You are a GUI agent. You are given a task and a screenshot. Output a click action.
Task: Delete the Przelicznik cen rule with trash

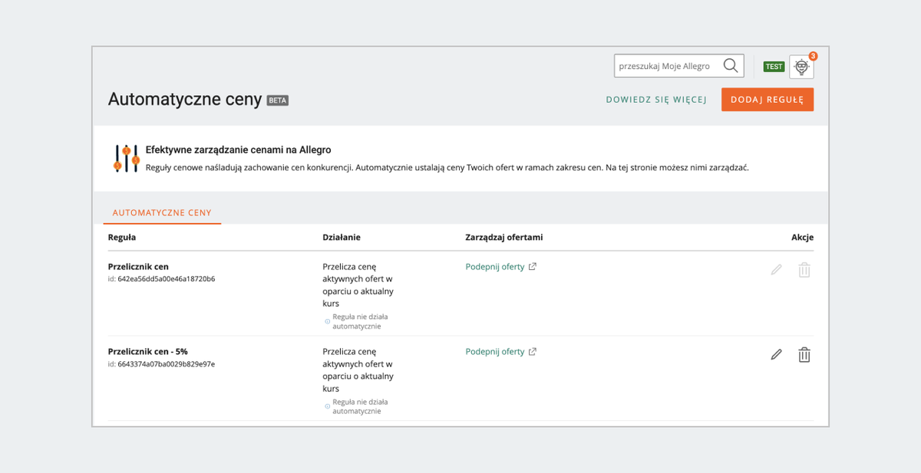tap(804, 270)
